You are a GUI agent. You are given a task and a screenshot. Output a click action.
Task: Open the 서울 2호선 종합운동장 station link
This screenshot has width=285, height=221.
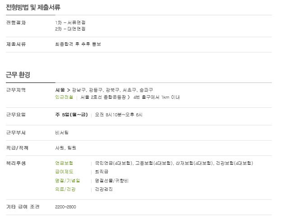(x=104, y=97)
